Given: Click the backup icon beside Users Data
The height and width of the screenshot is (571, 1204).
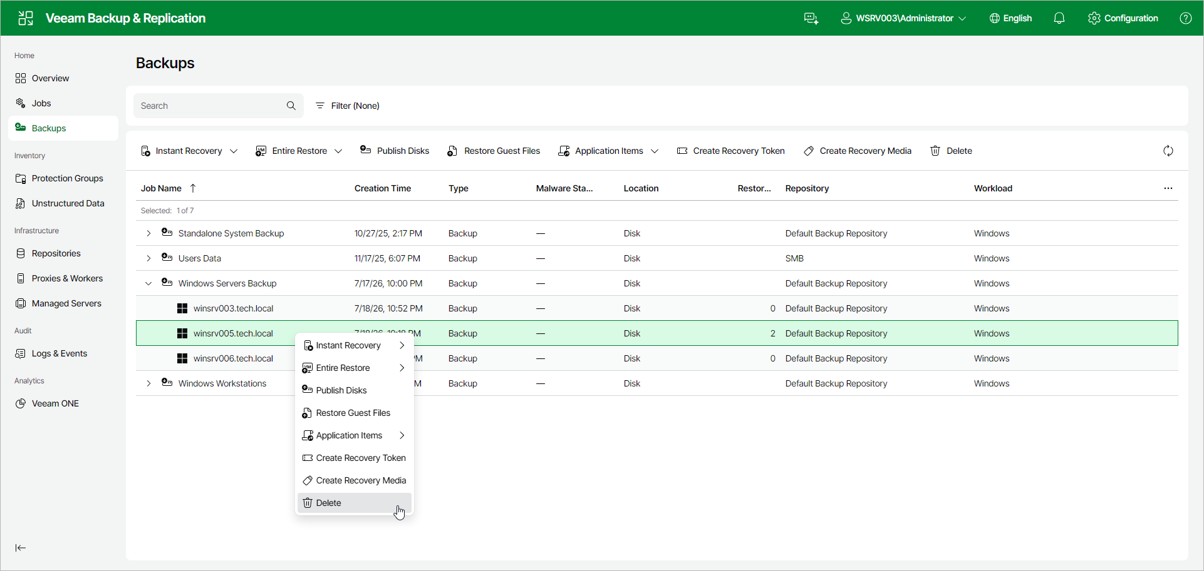Looking at the screenshot, I should pos(167,258).
